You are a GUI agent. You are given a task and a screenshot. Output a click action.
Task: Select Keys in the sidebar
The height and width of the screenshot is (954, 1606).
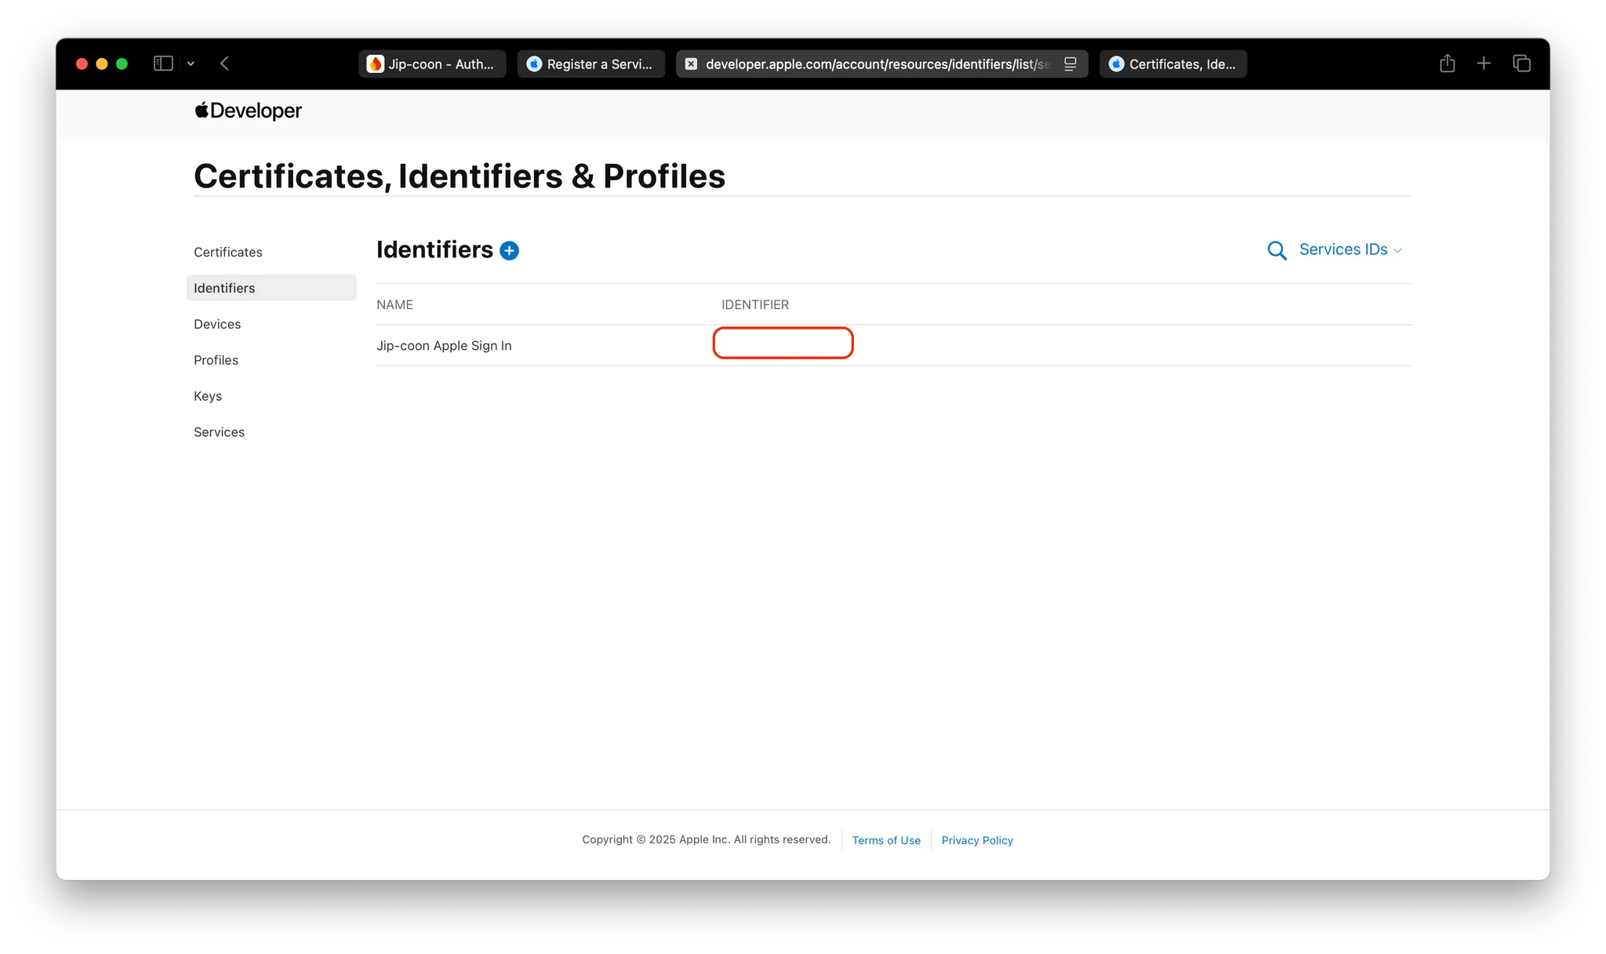click(x=208, y=396)
